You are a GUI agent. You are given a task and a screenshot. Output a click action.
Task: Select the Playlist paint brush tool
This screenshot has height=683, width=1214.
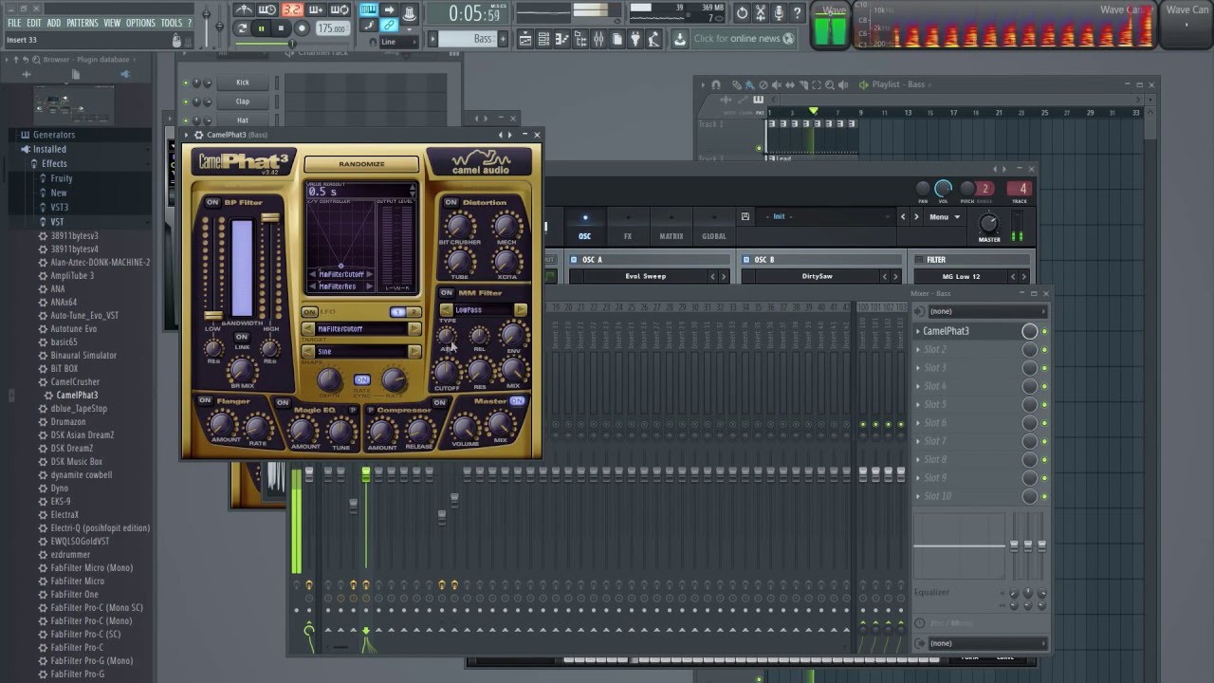pyautogui.click(x=750, y=84)
